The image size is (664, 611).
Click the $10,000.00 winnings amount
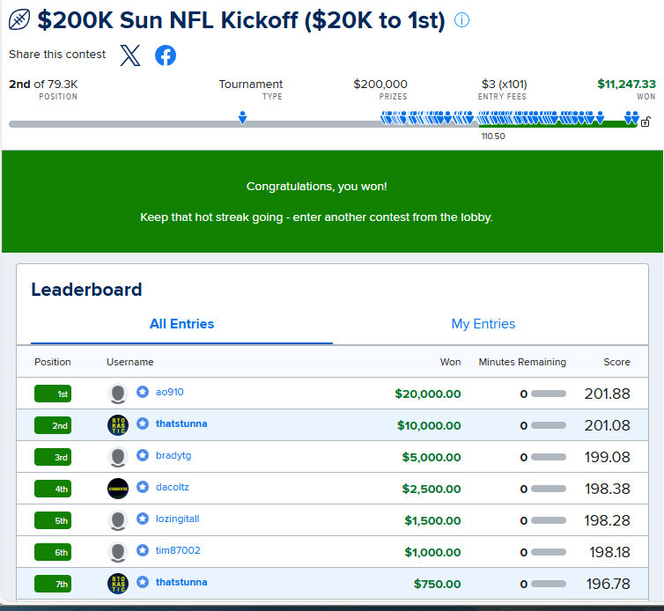pos(429,425)
